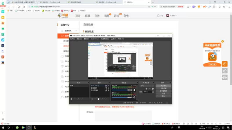Toggle lock on the game capture source
232x130 pixels.
click(108, 88)
